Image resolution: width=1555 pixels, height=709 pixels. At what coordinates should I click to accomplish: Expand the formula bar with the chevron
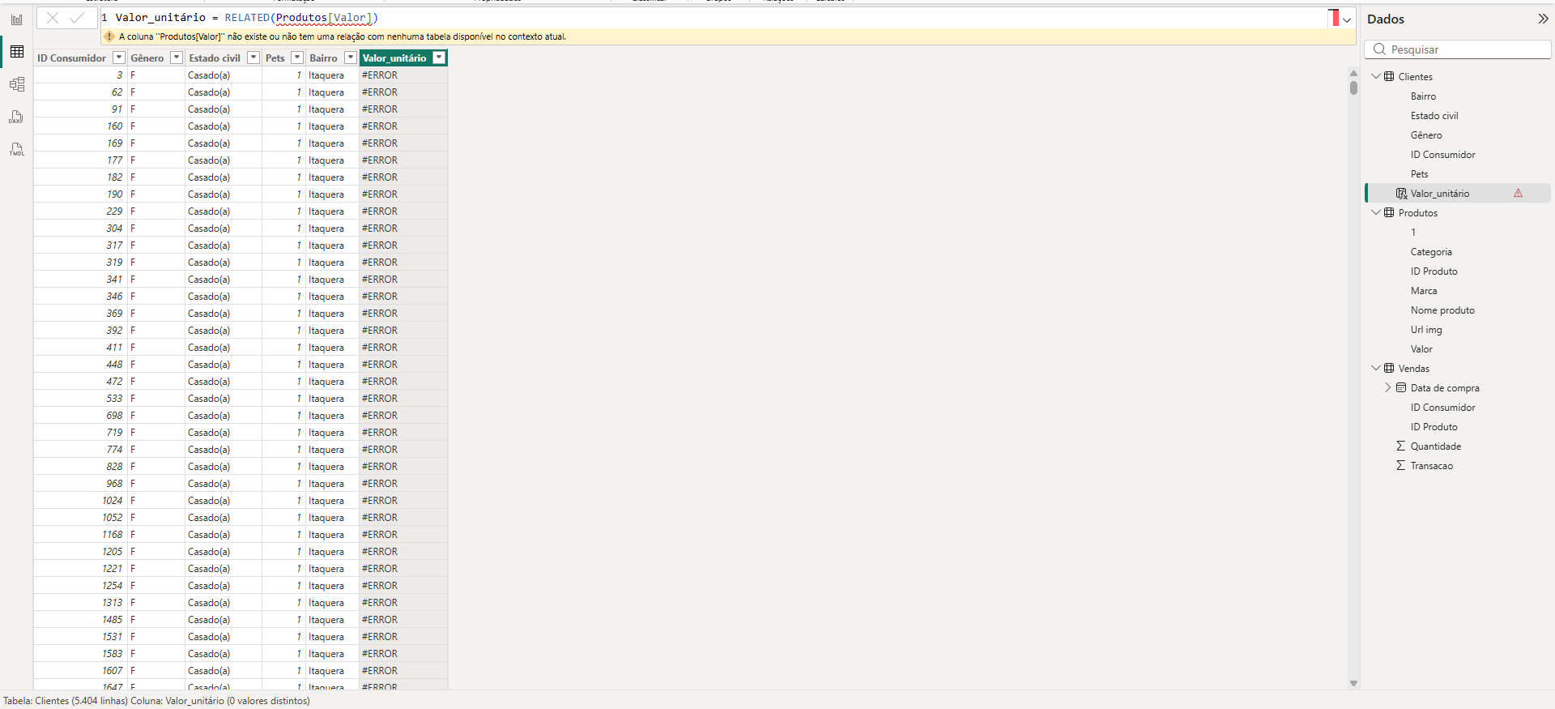(x=1347, y=19)
